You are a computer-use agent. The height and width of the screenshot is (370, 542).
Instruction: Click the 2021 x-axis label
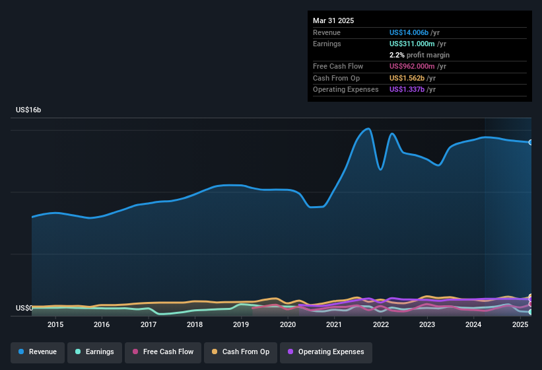coord(334,324)
